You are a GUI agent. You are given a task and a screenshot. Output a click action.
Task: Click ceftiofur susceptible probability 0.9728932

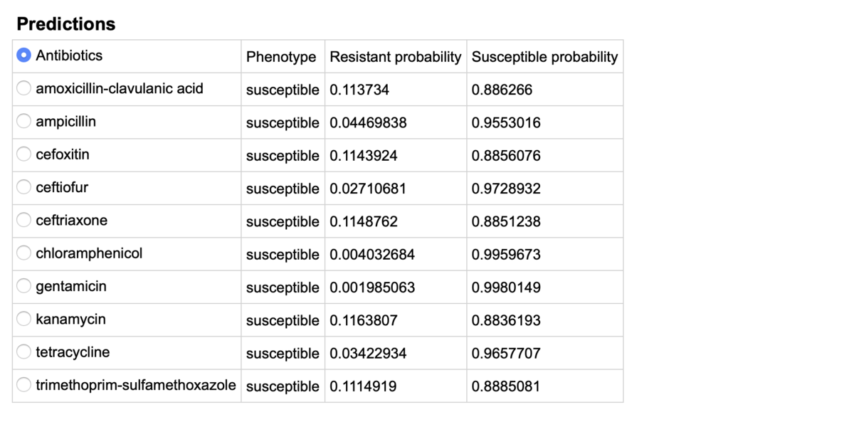(506, 189)
